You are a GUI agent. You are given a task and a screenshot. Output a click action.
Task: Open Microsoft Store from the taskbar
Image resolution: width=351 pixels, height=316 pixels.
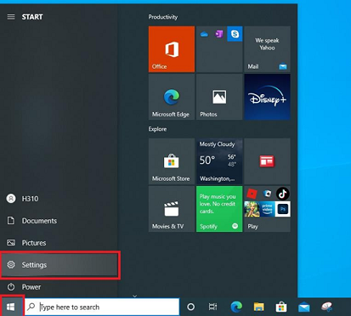click(x=281, y=307)
